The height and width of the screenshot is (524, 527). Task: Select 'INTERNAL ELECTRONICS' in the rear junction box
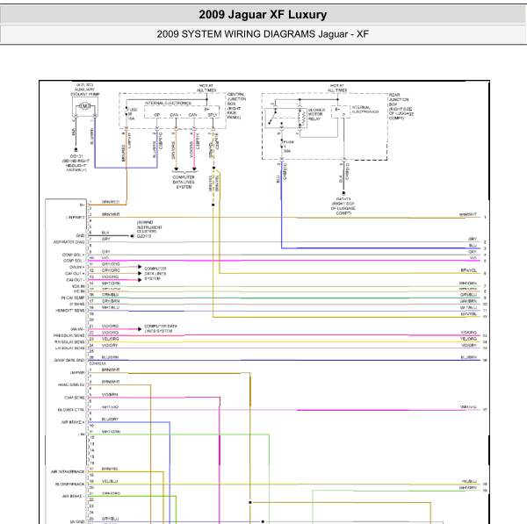pyautogui.click(x=365, y=110)
